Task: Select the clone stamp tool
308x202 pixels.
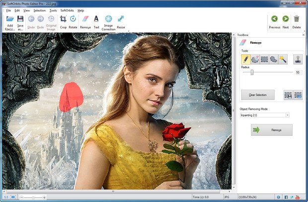Action: coord(298,59)
